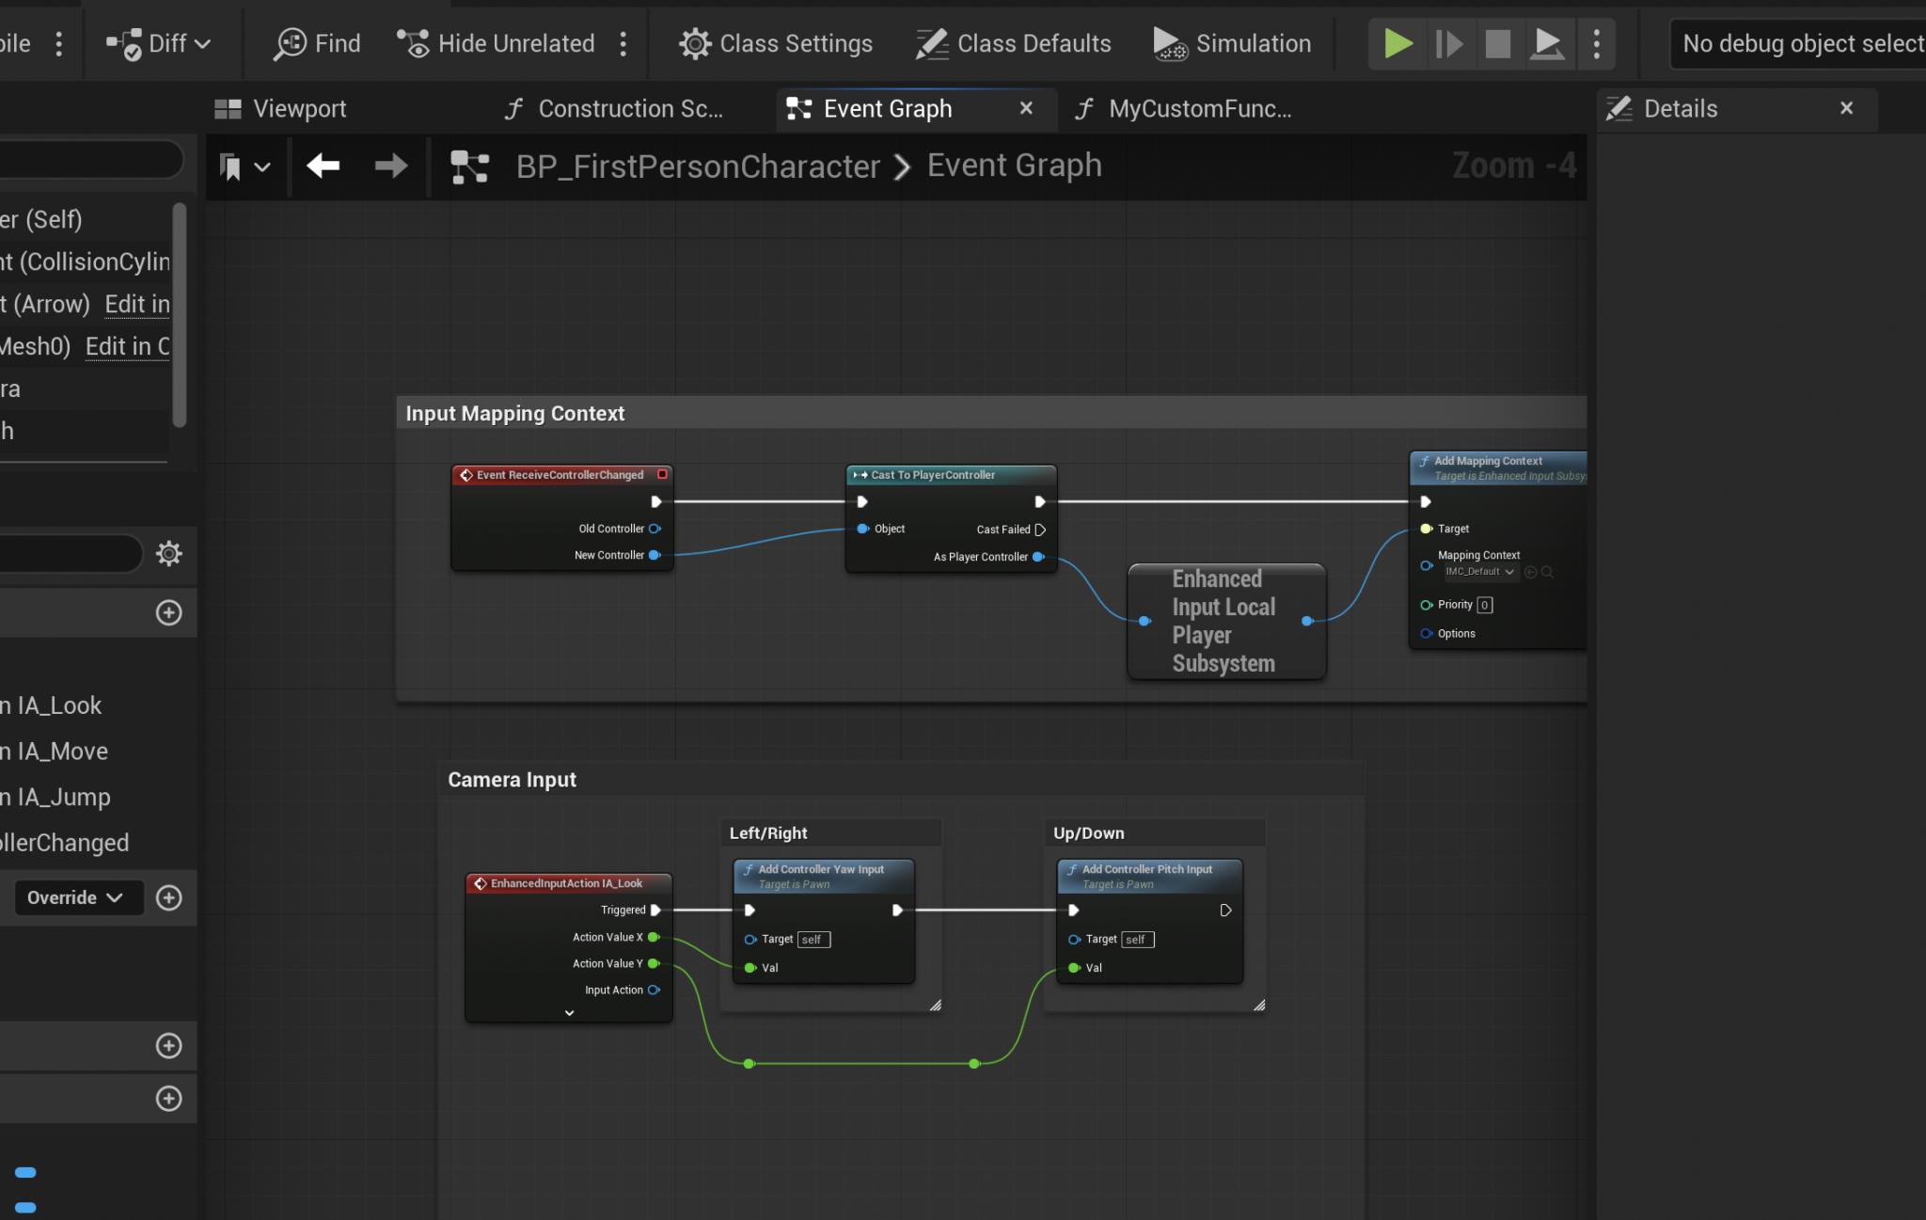
Task: Switch to the Viewport tab
Action: [279, 108]
